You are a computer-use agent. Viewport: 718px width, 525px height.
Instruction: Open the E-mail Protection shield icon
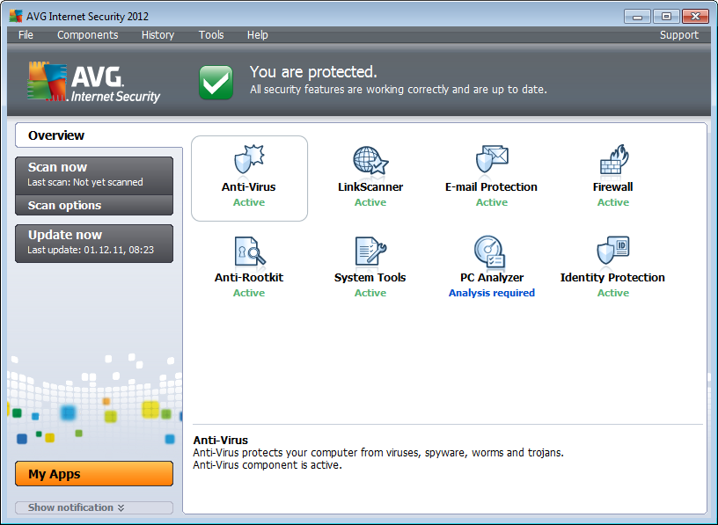(x=492, y=160)
